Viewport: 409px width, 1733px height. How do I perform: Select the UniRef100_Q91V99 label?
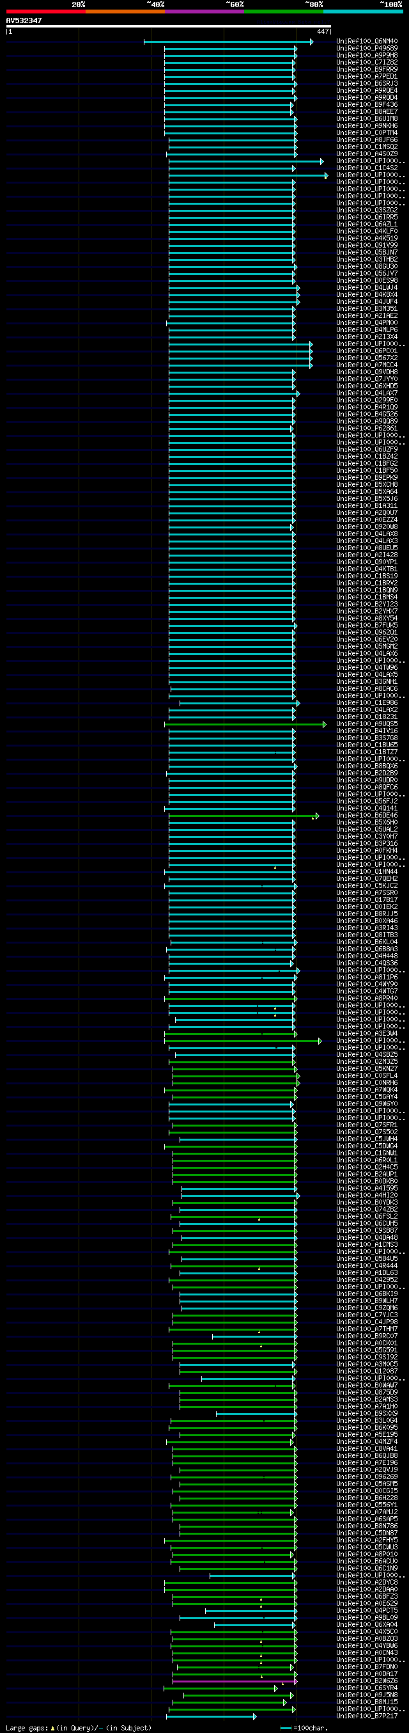367,246
